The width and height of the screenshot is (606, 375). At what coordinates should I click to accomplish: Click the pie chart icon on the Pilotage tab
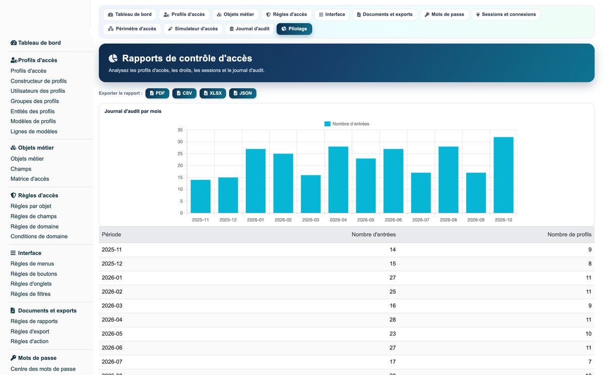(284, 29)
